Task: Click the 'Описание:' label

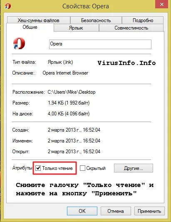Action: point(23,73)
